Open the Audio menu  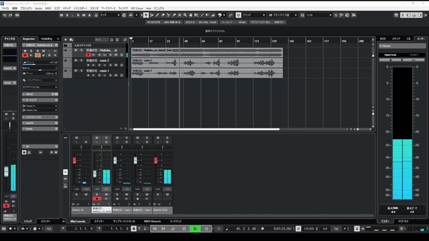pyautogui.click(x=39, y=9)
